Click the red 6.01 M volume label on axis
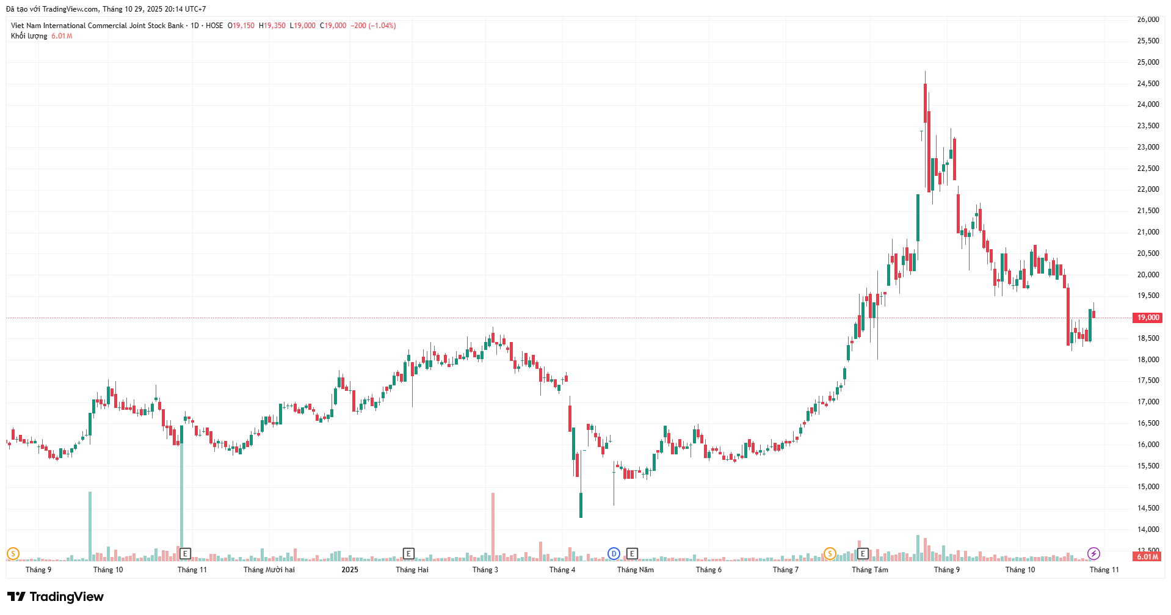This screenshot has width=1171, height=615. [1147, 557]
